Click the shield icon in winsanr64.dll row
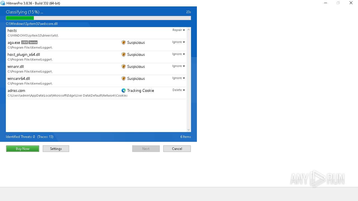This screenshot has height=201, width=358. [x=124, y=78]
